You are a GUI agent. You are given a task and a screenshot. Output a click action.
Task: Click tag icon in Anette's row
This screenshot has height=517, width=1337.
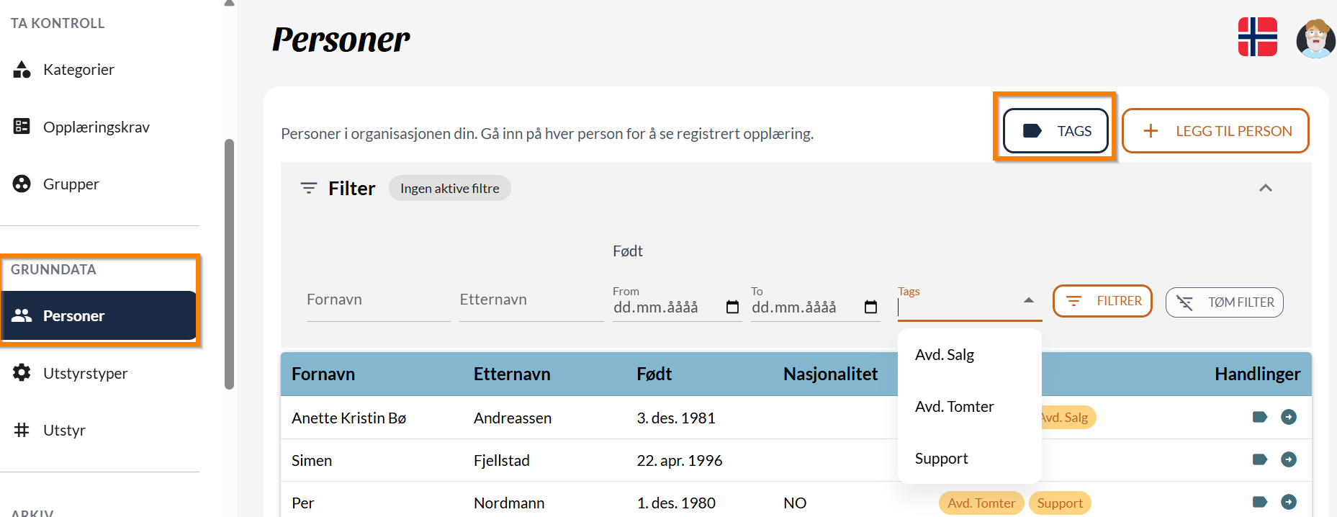click(x=1259, y=417)
